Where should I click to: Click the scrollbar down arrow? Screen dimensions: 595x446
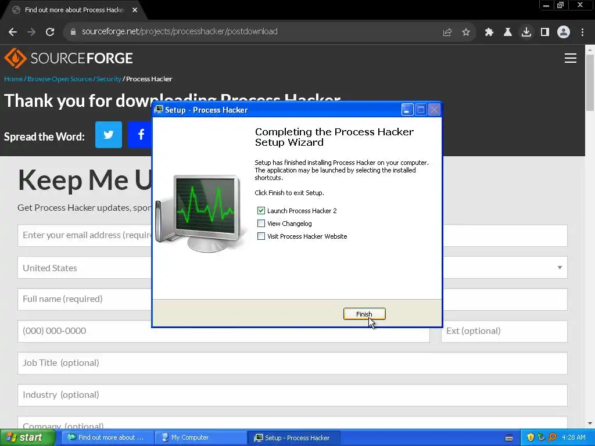[x=590, y=423]
